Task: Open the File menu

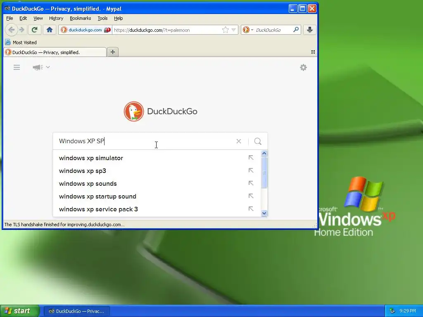Action: [x=10, y=18]
